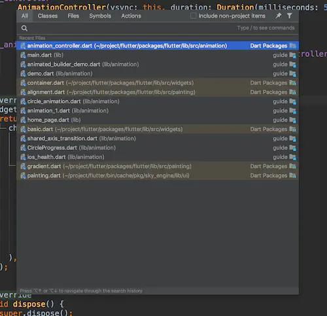Open demo.dart in lib/animation
The width and height of the screenshot is (327, 316).
point(158,74)
